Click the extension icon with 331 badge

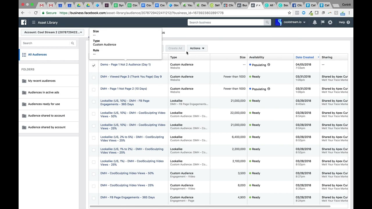[x=343, y=13]
